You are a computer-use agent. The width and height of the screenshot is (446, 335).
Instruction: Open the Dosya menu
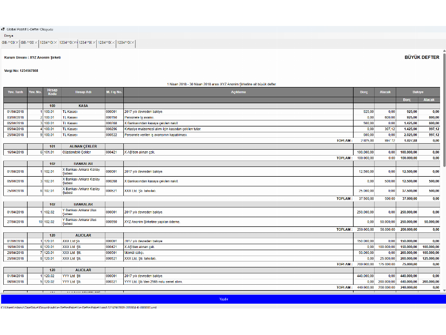(8, 36)
